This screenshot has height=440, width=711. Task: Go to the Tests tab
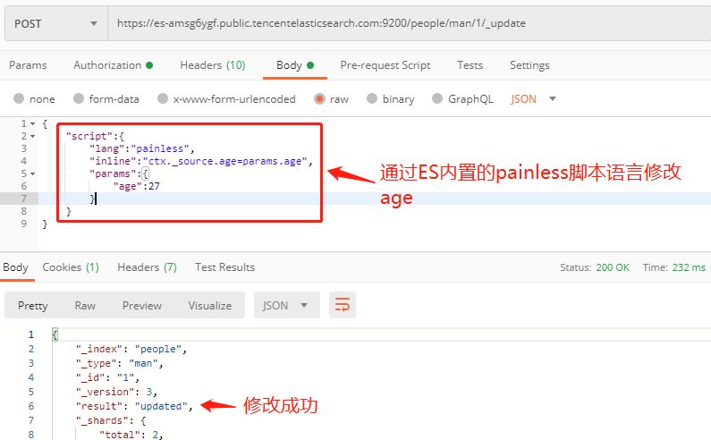coord(470,65)
